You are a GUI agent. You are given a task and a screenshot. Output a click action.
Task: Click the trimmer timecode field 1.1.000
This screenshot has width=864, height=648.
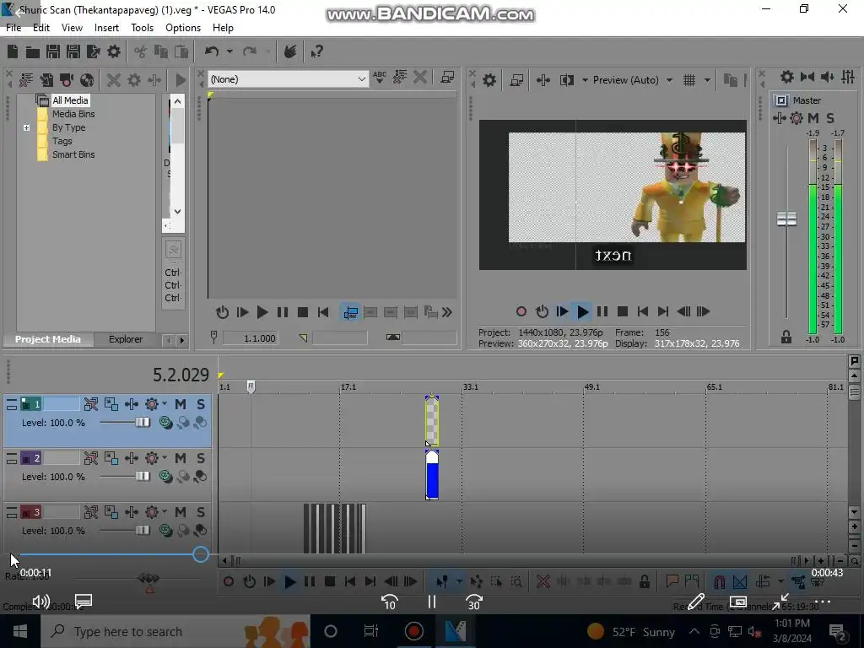point(250,338)
